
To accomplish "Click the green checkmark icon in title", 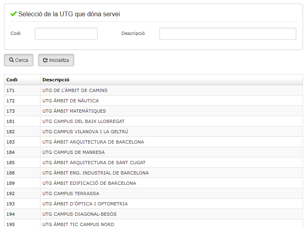I will point(13,14).
